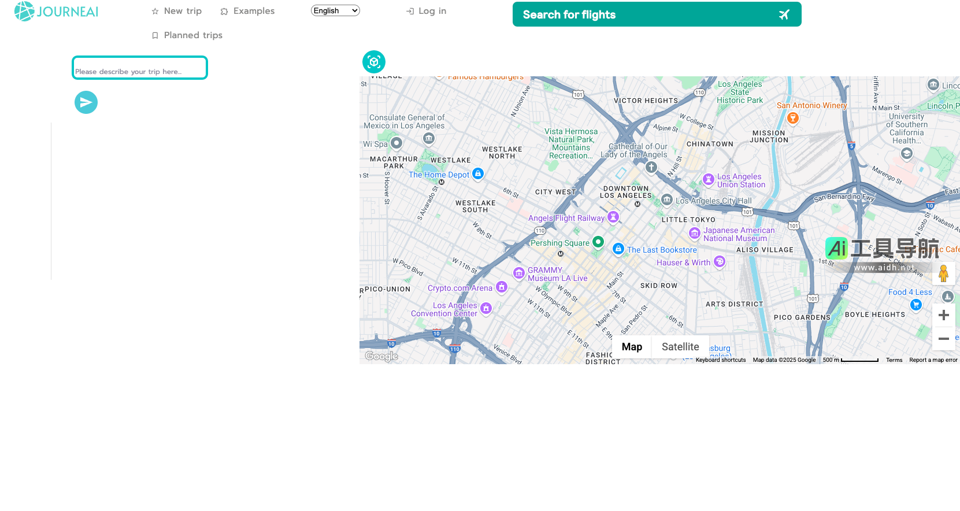Image resolution: width=960 pixels, height=511 pixels.
Task: Zoom out the map with minus
Action: point(944,339)
